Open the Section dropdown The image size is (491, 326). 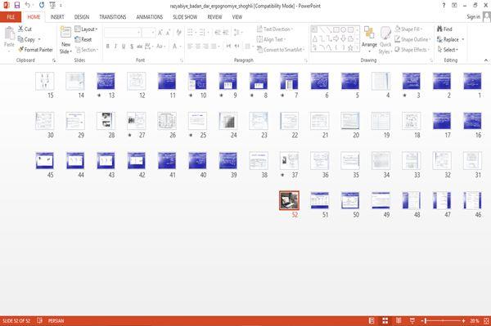click(87, 50)
